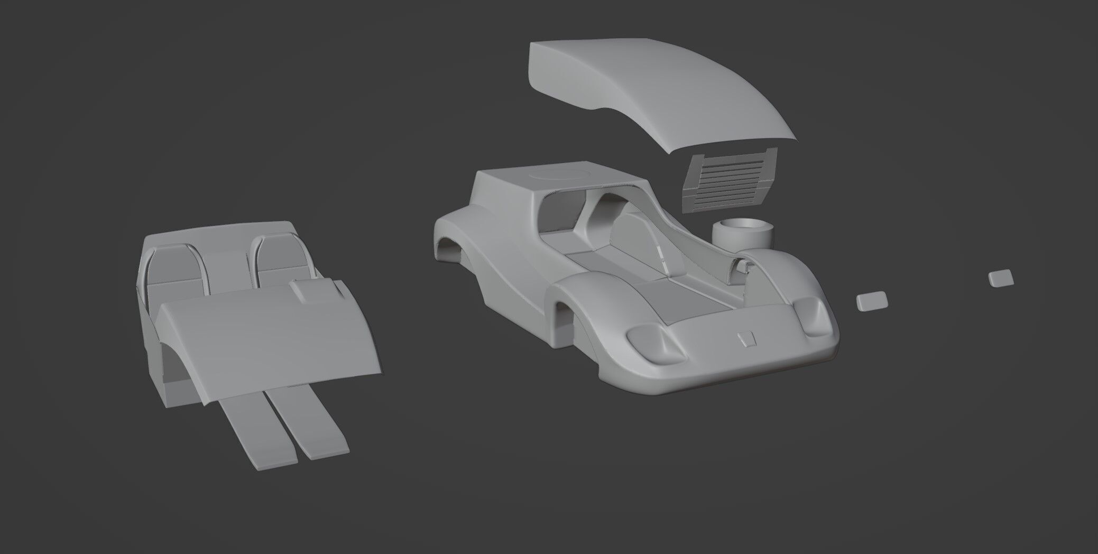
Task: Select the far right small rectangular pad
Action: (1001, 279)
